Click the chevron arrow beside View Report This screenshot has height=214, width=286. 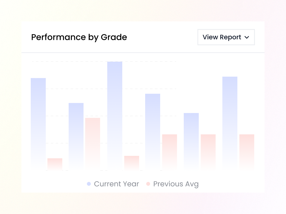tap(247, 37)
